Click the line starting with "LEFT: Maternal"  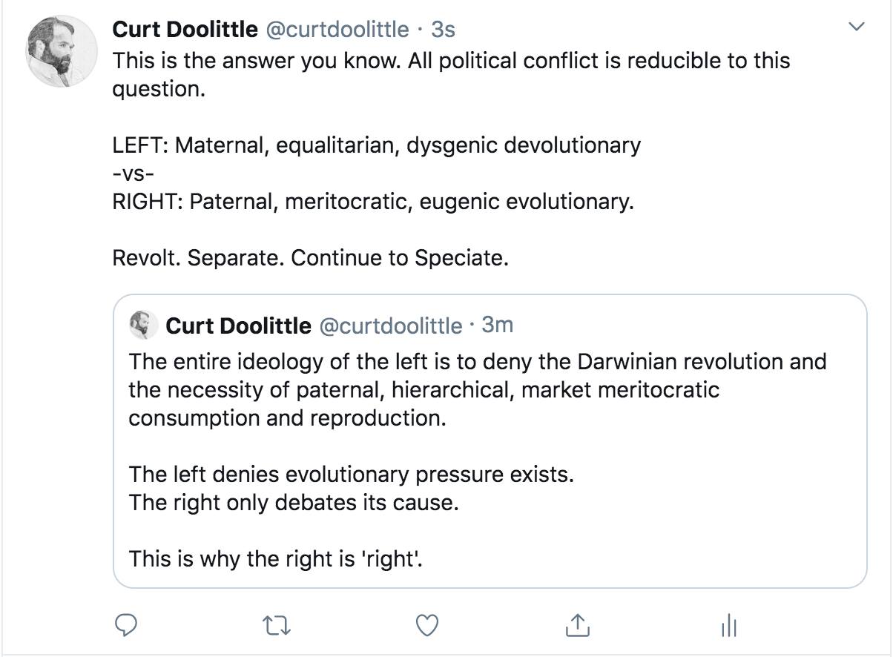click(x=376, y=145)
